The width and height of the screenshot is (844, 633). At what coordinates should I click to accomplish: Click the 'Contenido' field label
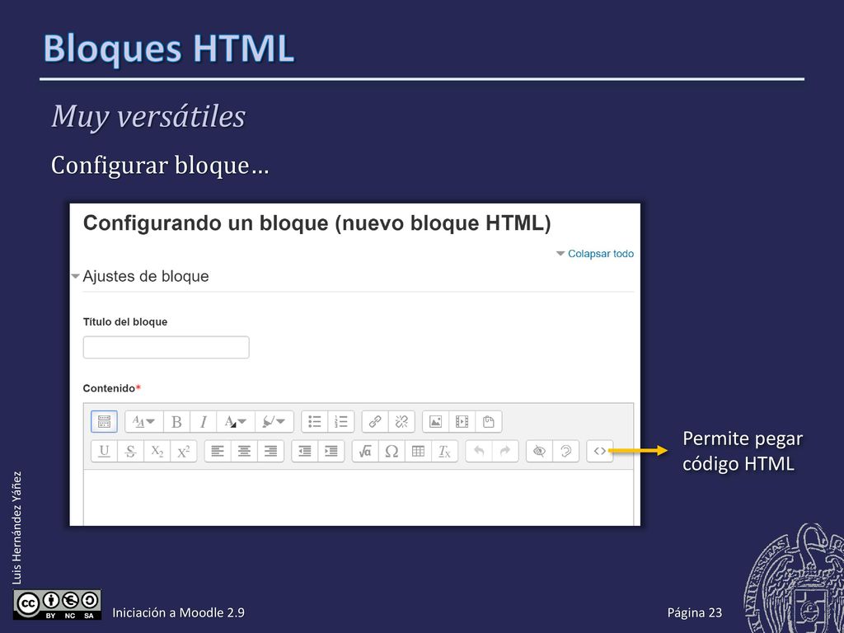click(110, 388)
